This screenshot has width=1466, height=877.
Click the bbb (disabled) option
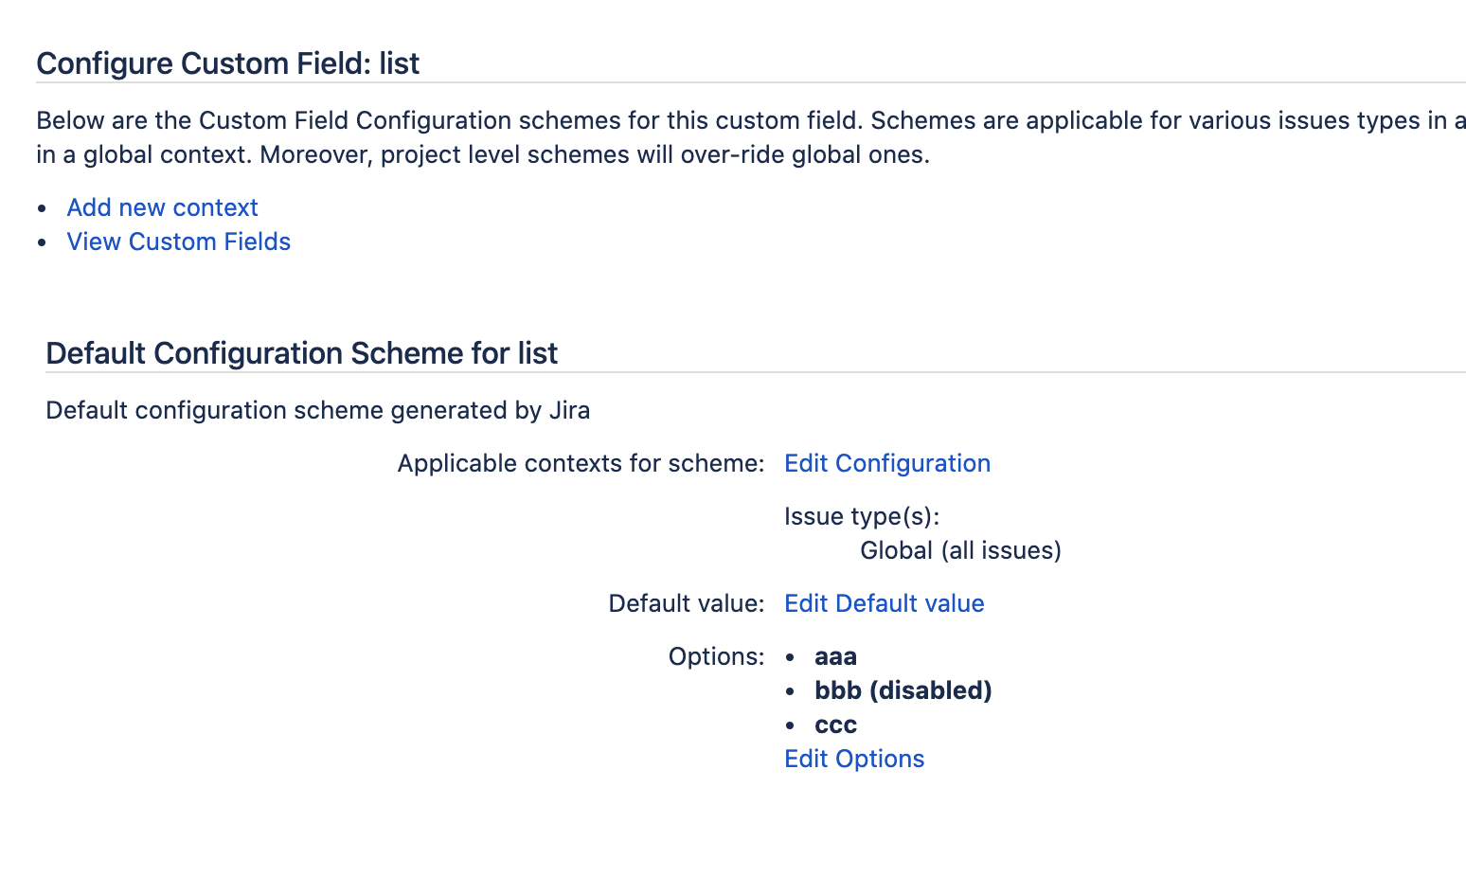coord(903,690)
